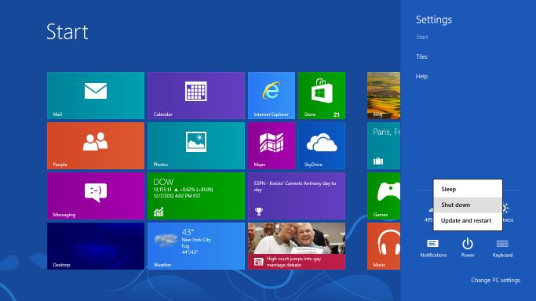This screenshot has height=301, width=536.
Task: Open the People tile
Action: (96, 146)
